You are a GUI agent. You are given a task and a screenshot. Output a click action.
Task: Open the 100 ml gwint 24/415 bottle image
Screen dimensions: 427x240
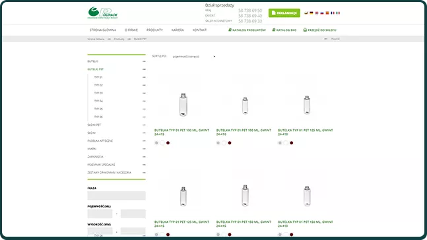tap(183, 104)
